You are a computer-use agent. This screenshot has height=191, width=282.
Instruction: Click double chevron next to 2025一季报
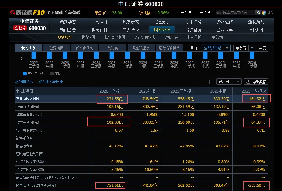265,91
